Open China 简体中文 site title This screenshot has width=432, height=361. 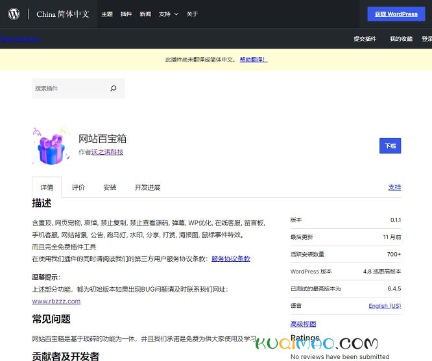tap(63, 14)
